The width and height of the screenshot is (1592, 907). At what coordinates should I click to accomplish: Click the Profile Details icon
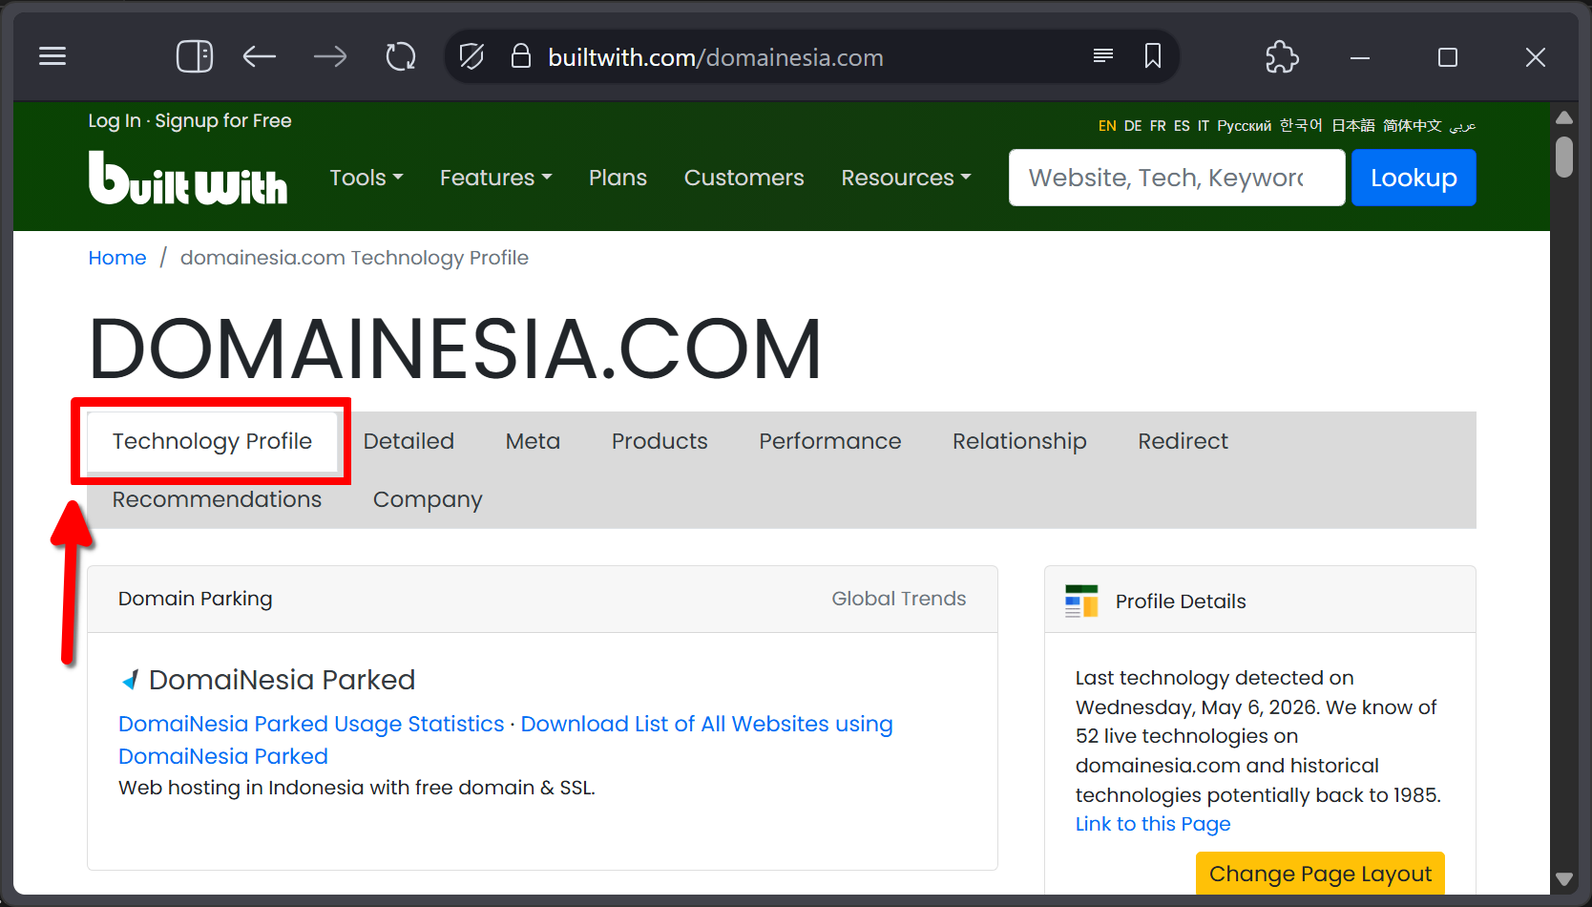(x=1082, y=601)
